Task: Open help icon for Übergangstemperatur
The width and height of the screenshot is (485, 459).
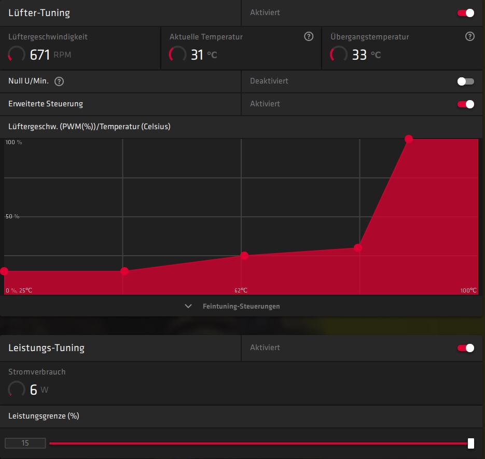Action: pos(469,36)
